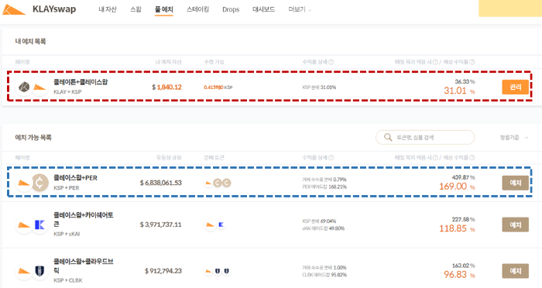
Task: Click the $ 1,840.12 deposit value
Action: pyautogui.click(x=166, y=87)
